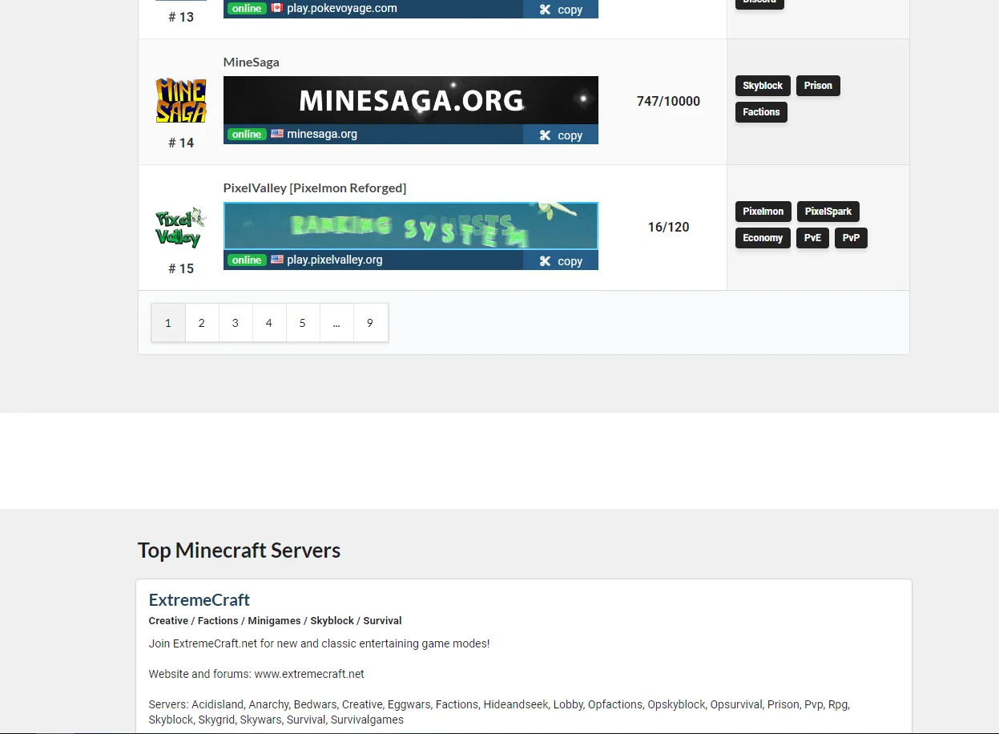
Task: Go to pagination page 4
Action: tap(269, 323)
